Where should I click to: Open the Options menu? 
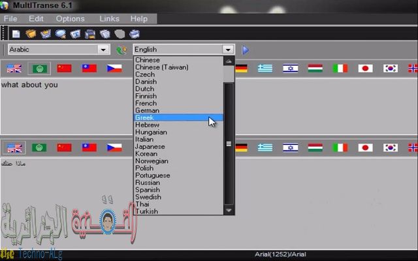[70, 19]
